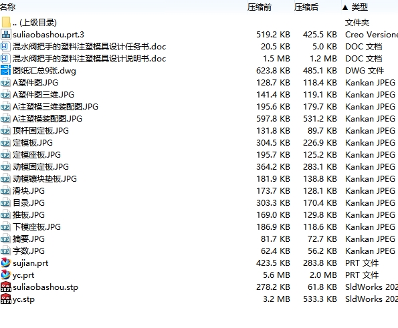
Task: Open the parent directory folder icon
Action: click(x=6, y=22)
